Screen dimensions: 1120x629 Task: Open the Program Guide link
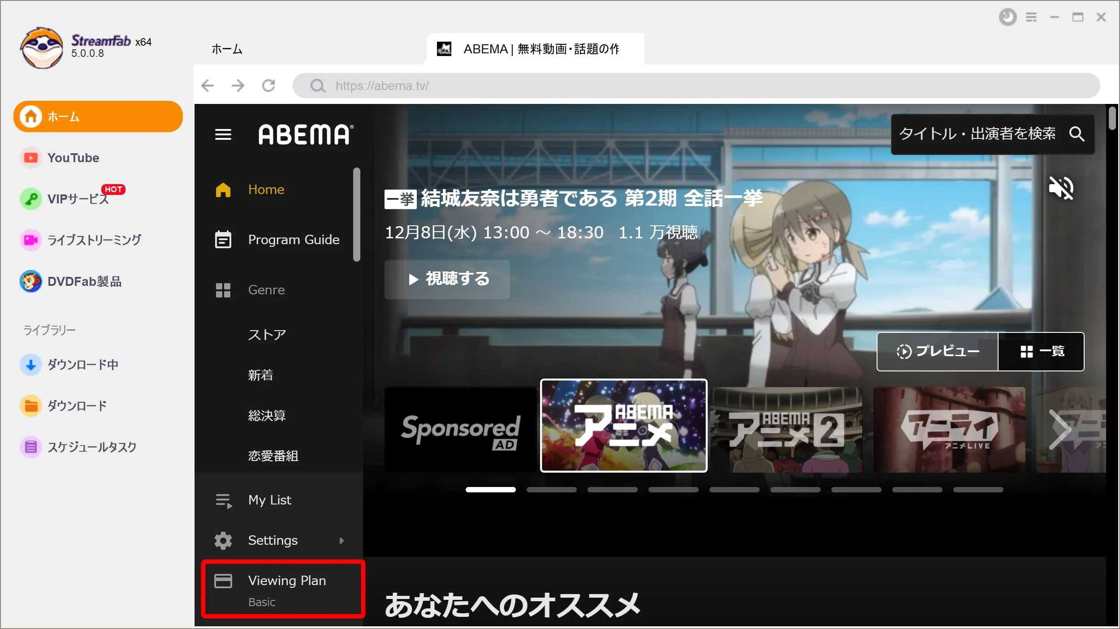coord(294,240)
